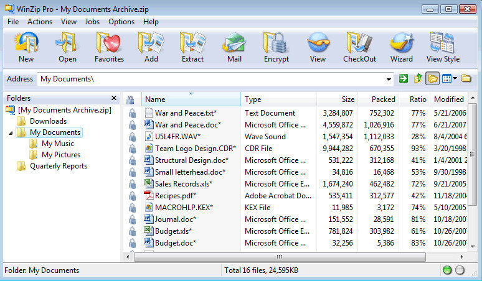Open the views grid icon dropdown
This screenshot has height=281, width=482.
[450, 79]
